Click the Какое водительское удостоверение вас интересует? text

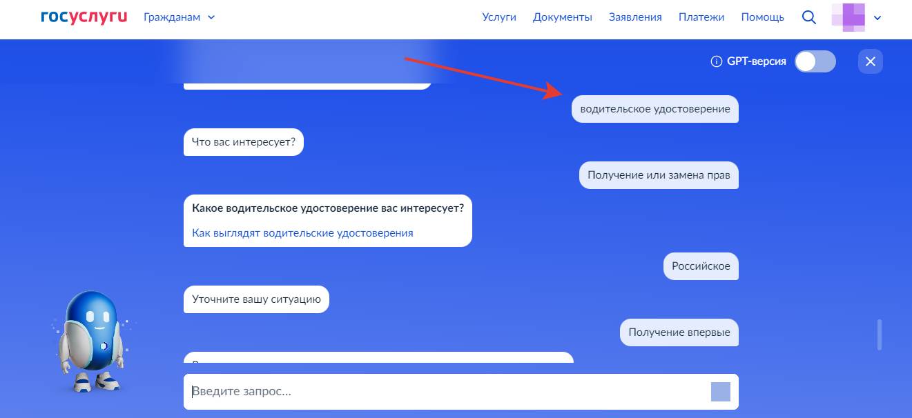pos(328,208)
